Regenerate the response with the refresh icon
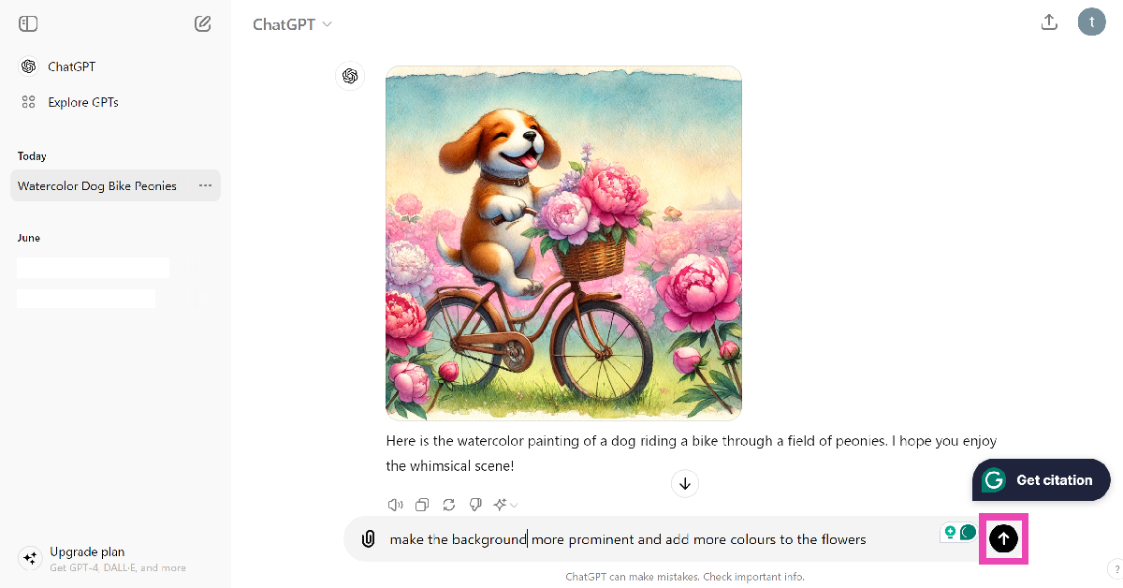1123x588 pixels. coord(448,505)
